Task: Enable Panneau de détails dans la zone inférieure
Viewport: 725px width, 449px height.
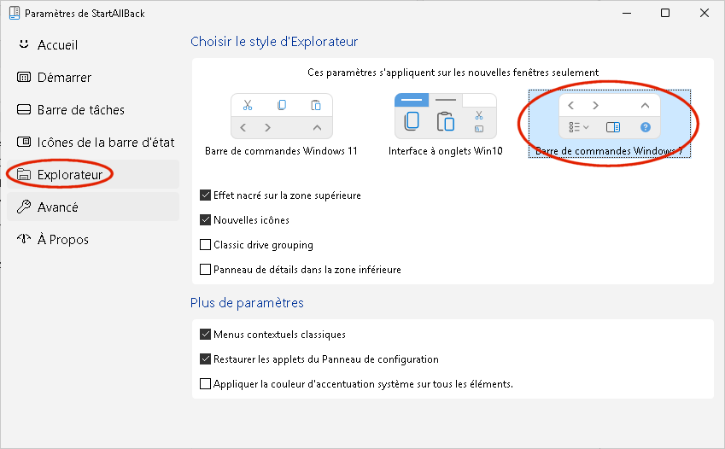Action: [x=205, y=269]
